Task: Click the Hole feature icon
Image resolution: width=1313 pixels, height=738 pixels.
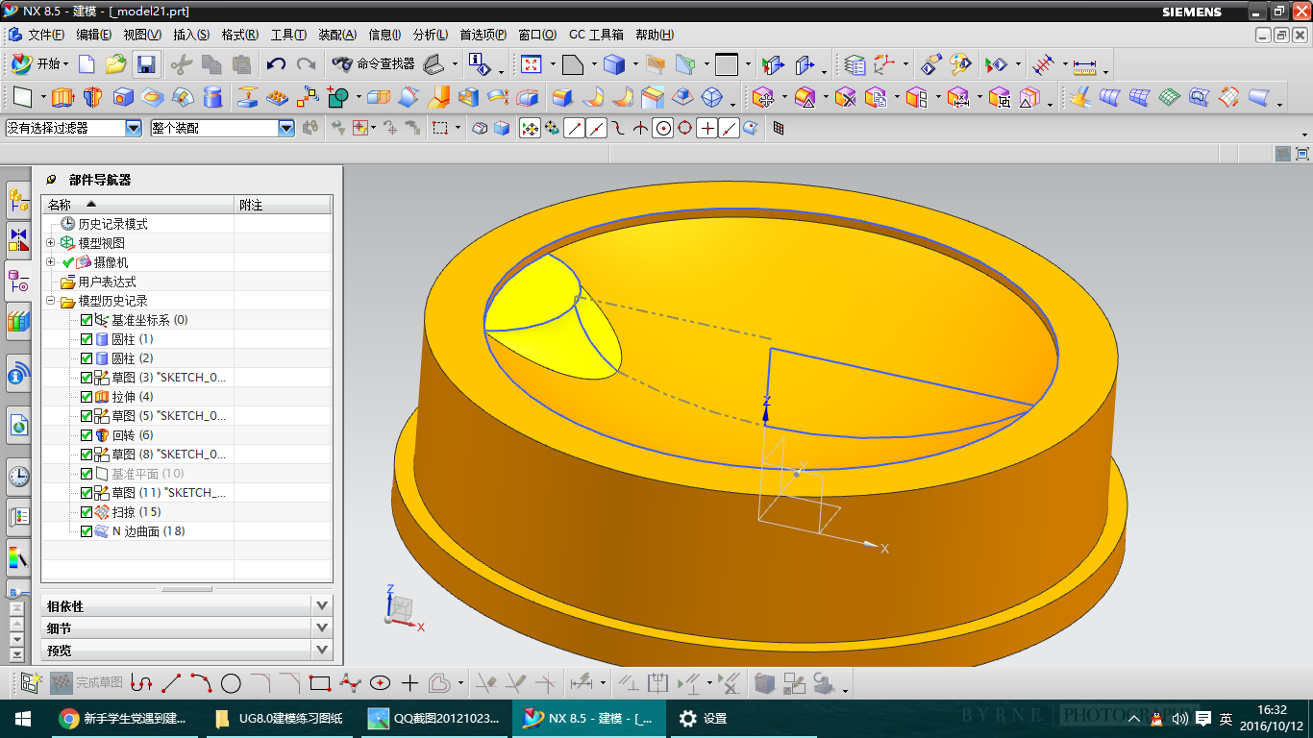Action: pyautogui.click(x=123, y=97)
